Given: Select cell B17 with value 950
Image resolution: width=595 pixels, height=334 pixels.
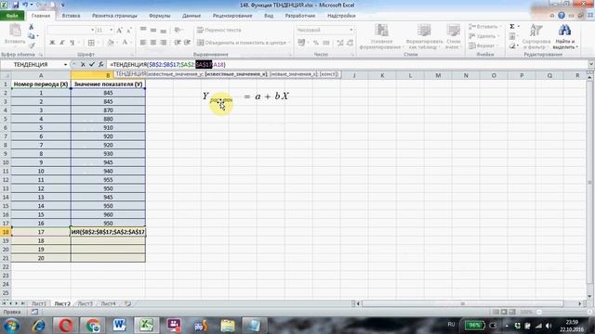Looking at the screenshot, I should 108,224.
